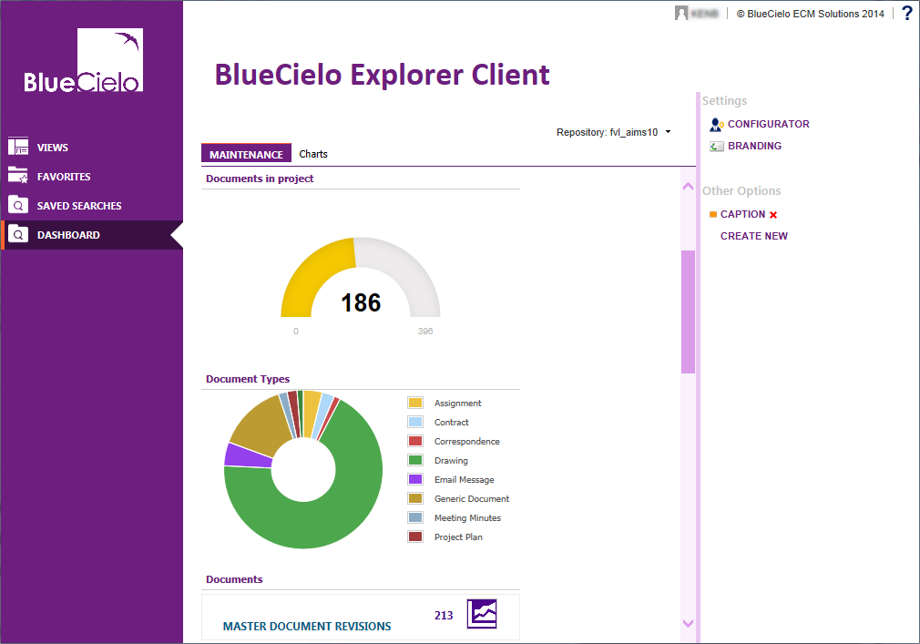Image resolution: width=920 pixels, height=644 pixels.
Task: Click the Correspondence legend label
Action: [x=467, y=442]
